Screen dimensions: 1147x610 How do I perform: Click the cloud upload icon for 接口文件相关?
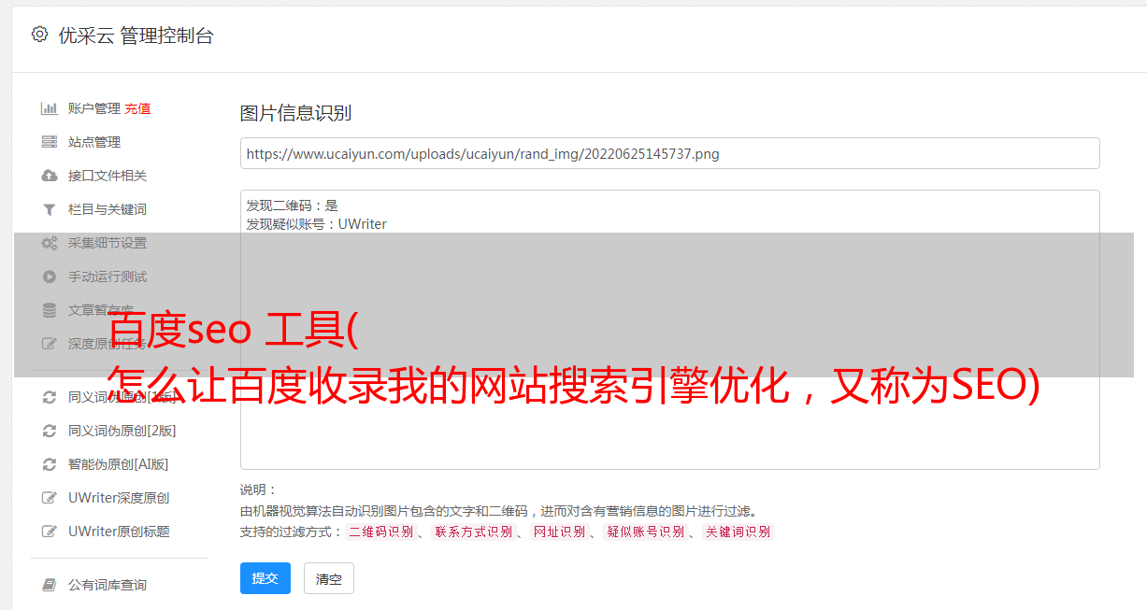(50, 176)
